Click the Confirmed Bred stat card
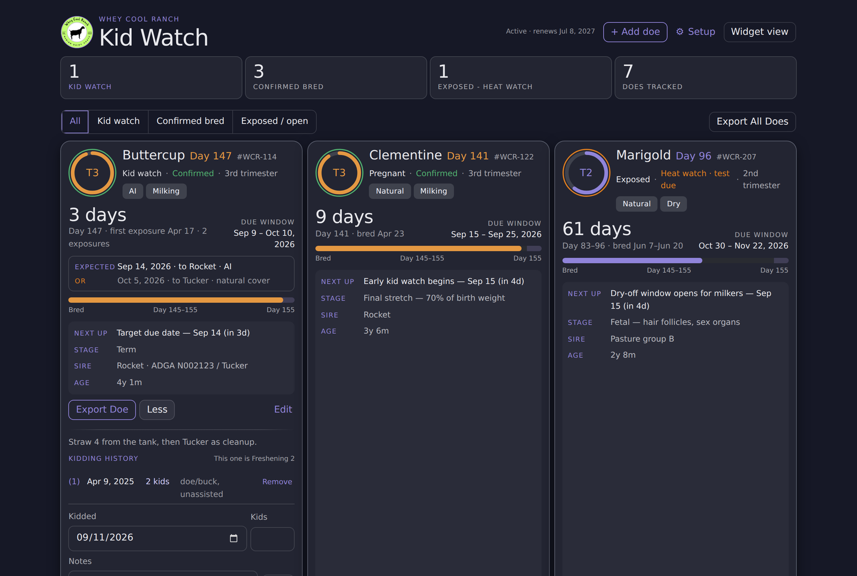The image size is (857, 576). click(336, 78)
